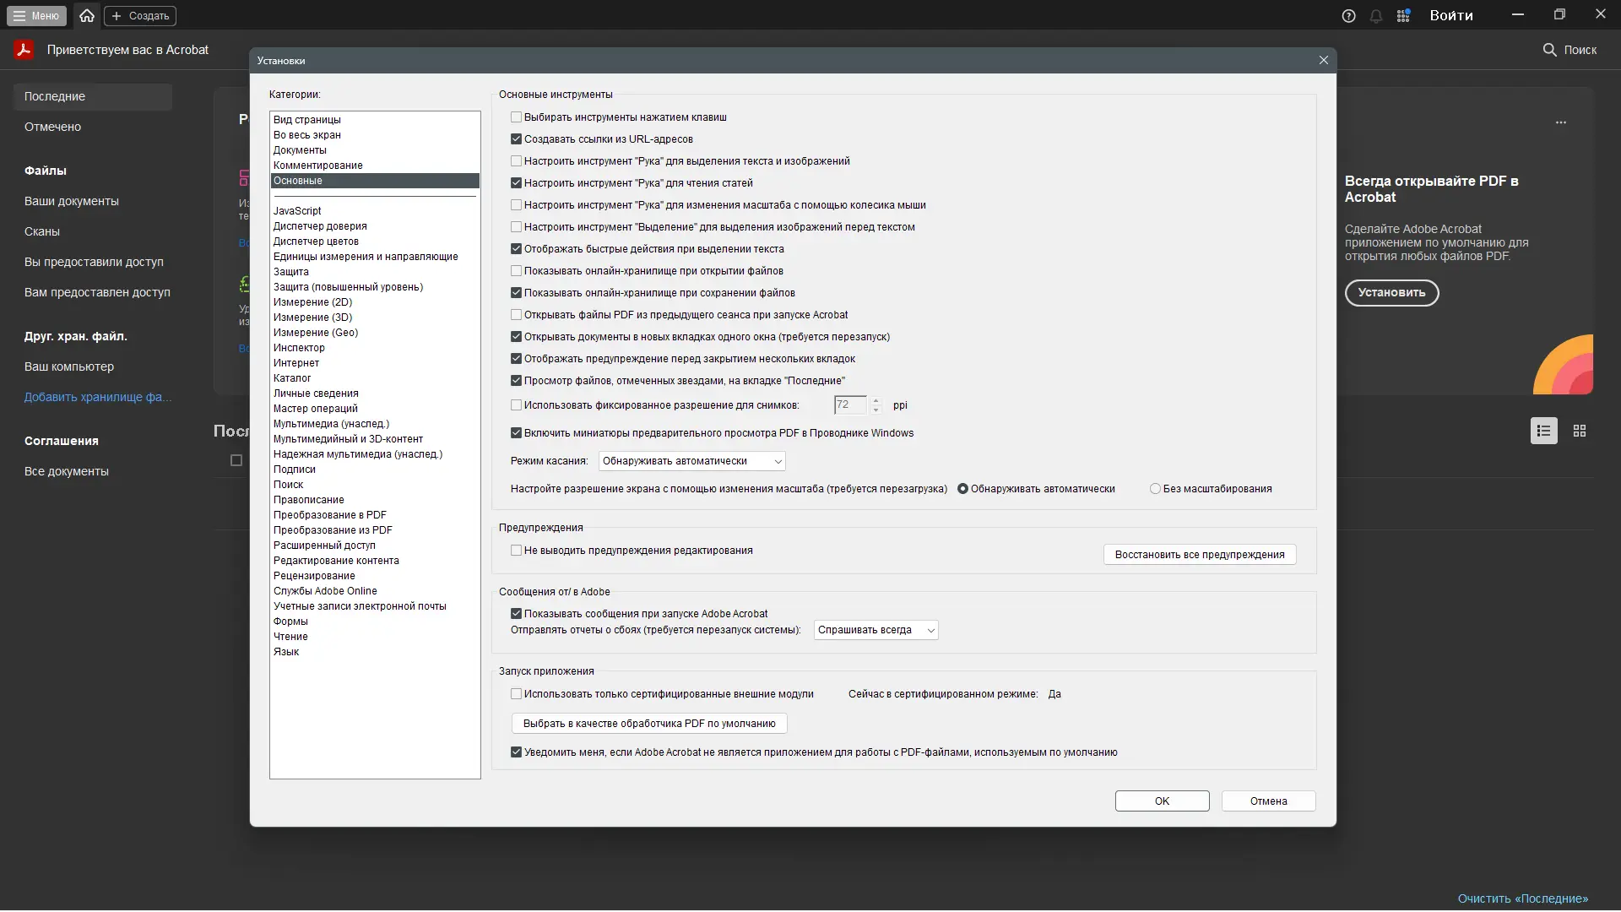
Task: Uncheck "Создавать ссылки из URL-адресов"
Action: (516, 139)
